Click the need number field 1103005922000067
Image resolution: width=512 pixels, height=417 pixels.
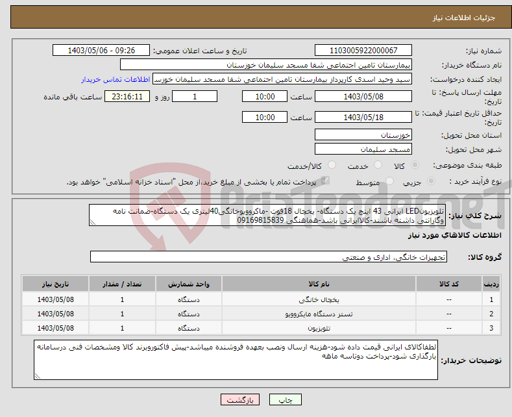pos(363,50)
